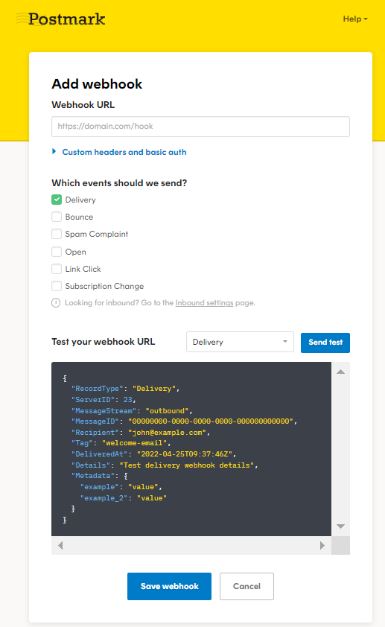The height and width of the screenshot is (627, 385).
Task: Enable Link Click event checkbox
Action: 57,269
